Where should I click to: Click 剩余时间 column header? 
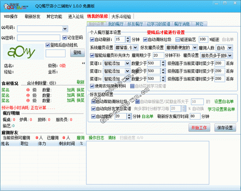(69, 144)
